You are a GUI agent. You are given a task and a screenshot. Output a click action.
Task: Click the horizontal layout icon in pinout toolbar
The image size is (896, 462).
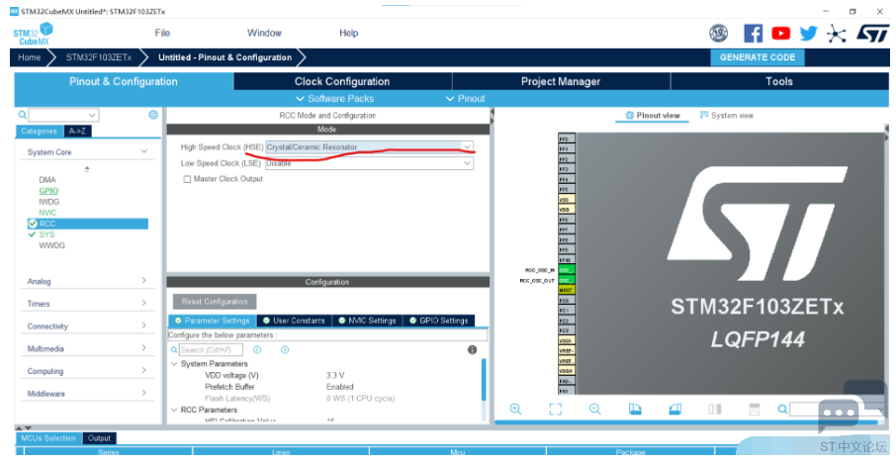(x=755, y=409)
